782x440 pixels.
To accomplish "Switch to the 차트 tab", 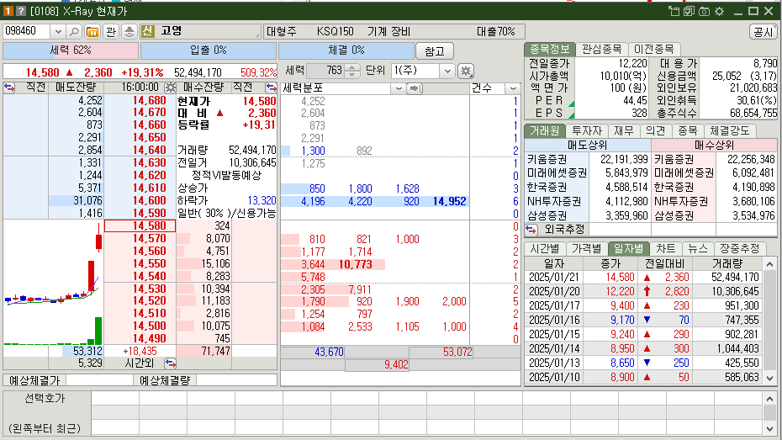I will point(666,248).
